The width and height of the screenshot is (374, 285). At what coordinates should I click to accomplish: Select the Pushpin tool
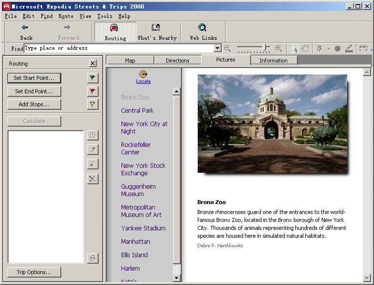tap(320, 49)
